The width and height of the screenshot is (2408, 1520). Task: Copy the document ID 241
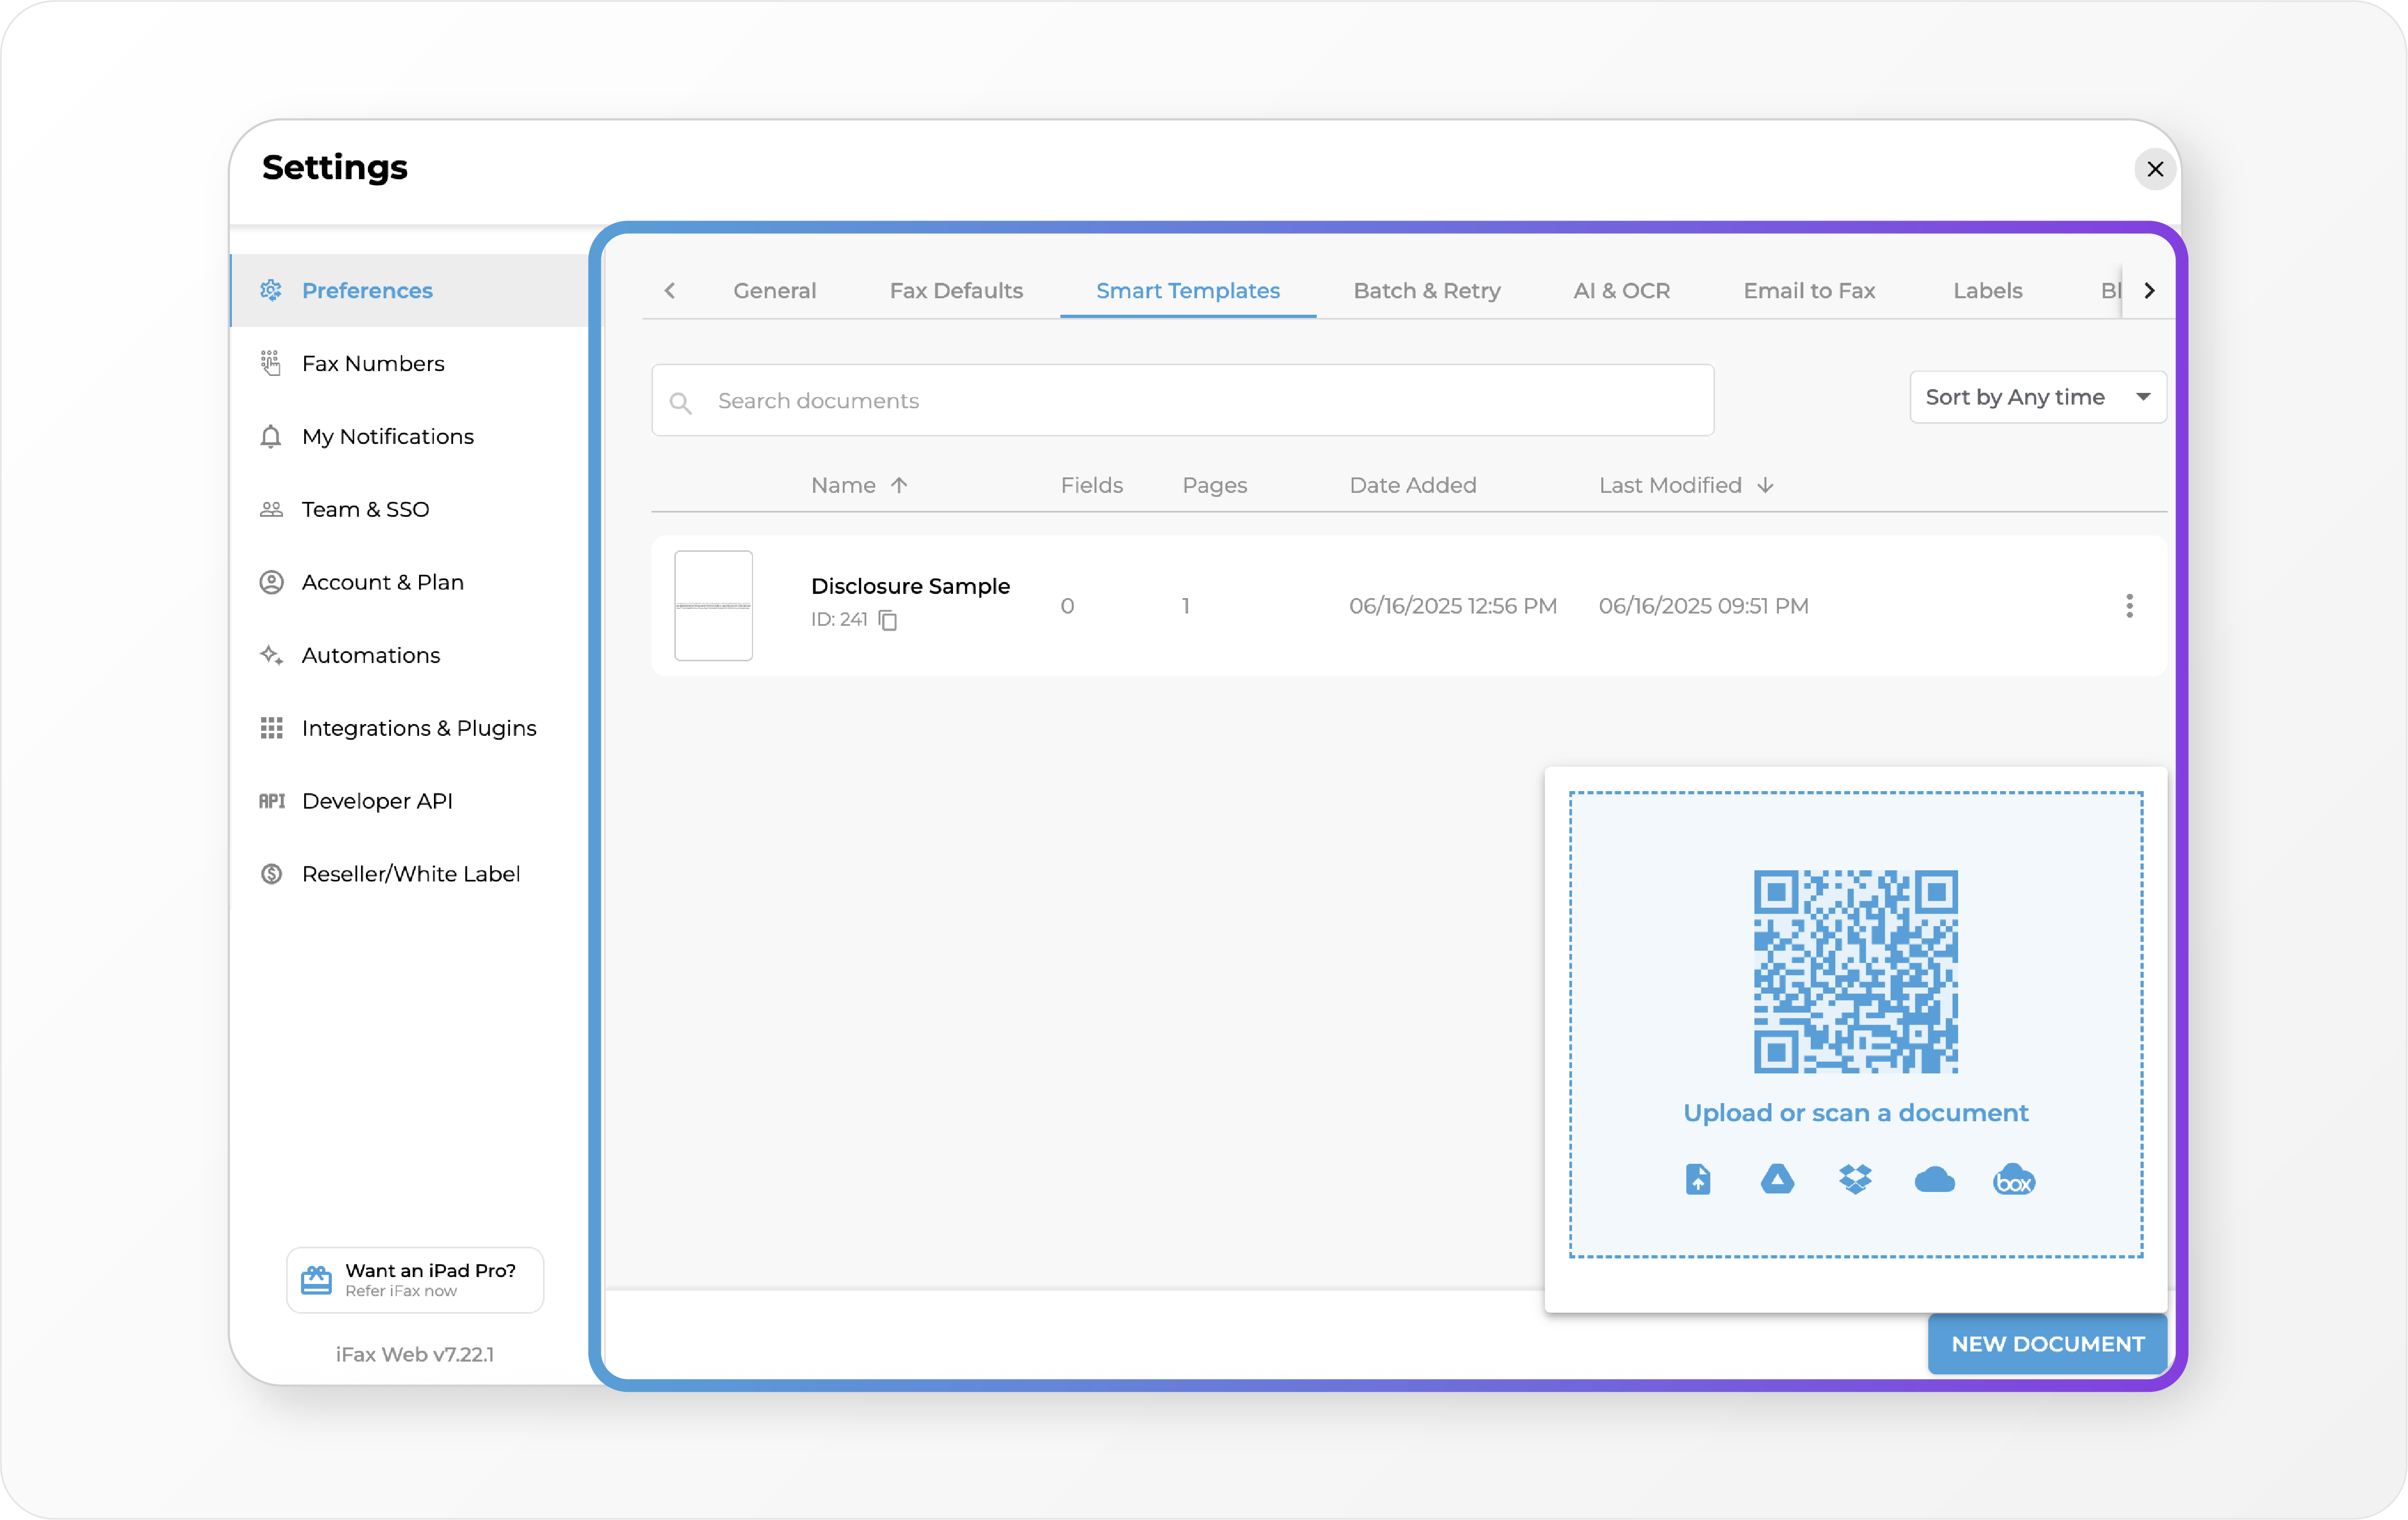(887, 620)
